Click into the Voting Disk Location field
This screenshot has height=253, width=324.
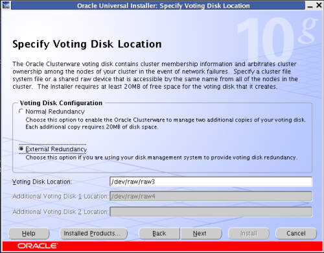coord(211,182)
